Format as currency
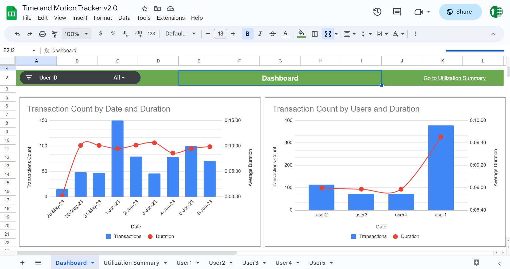 click(101, 34)
